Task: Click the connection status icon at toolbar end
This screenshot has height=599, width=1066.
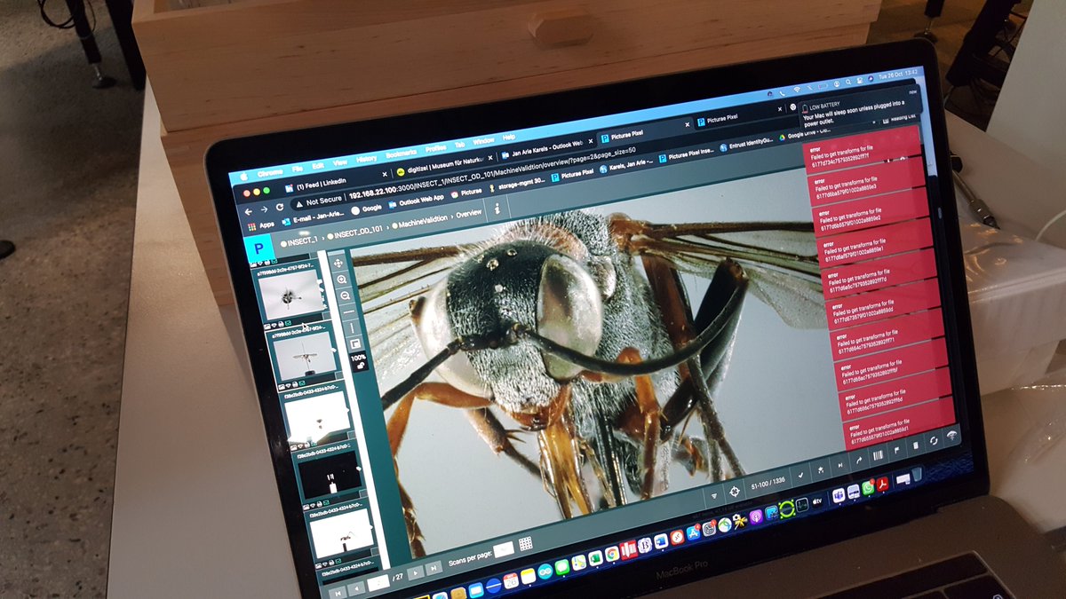Action: click(951, 436)
